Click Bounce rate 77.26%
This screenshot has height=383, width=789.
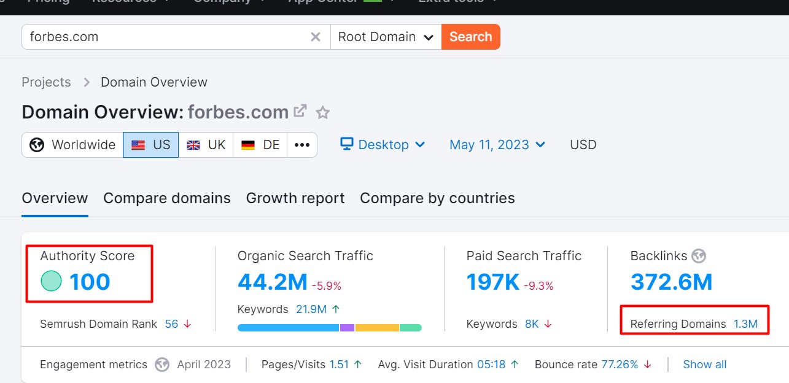click(620, 365)
